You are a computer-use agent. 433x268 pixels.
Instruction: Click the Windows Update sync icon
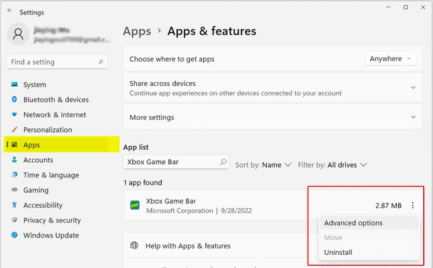click(14, 235)
